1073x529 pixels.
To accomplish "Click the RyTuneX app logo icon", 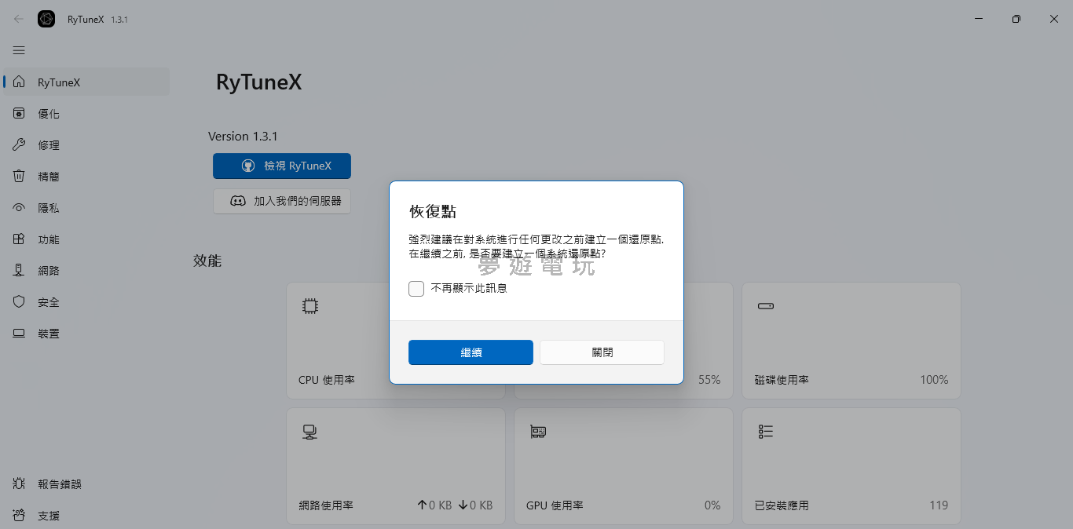I will pos(46,19).
